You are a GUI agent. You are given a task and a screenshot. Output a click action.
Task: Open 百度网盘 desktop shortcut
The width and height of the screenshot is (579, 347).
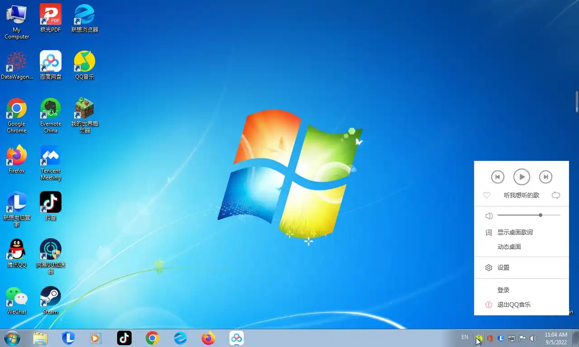point(51,66)
